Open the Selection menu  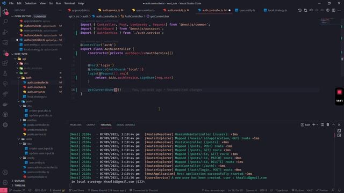31,3
